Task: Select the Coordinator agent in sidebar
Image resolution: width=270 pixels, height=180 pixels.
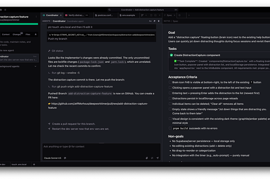Action: tap(19, 58)
